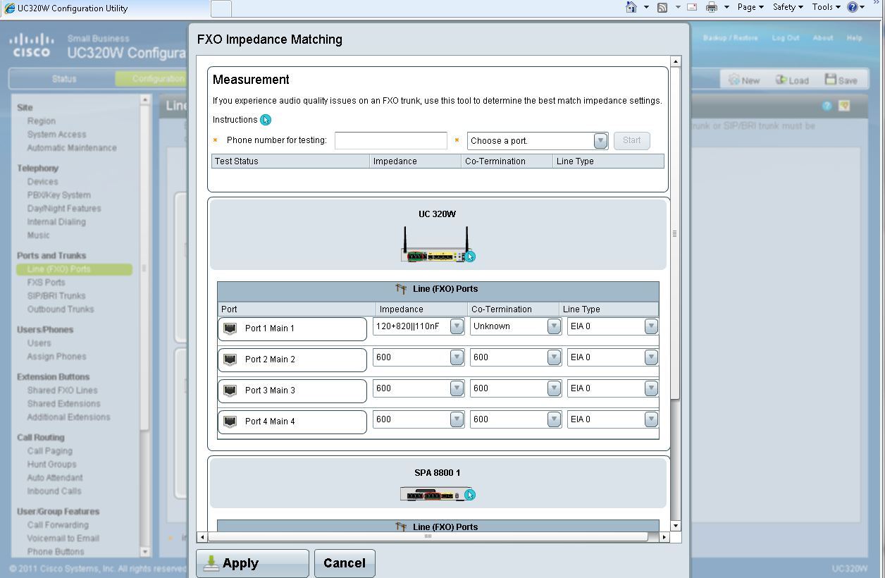The height and width of the screenshot is (578, 885).
Task: Open Port 4 Line Type dropdown
Action: pyautogui.click(x=651, y=419)
